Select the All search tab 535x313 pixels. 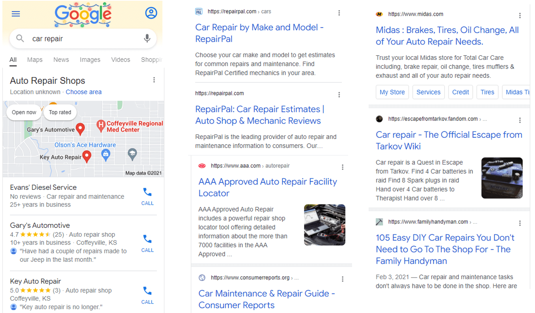click(13, 60)
